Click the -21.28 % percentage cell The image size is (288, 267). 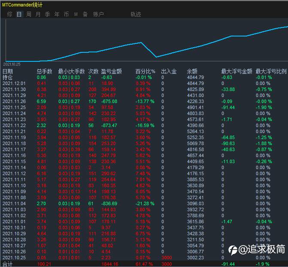[x=145, y=203]
